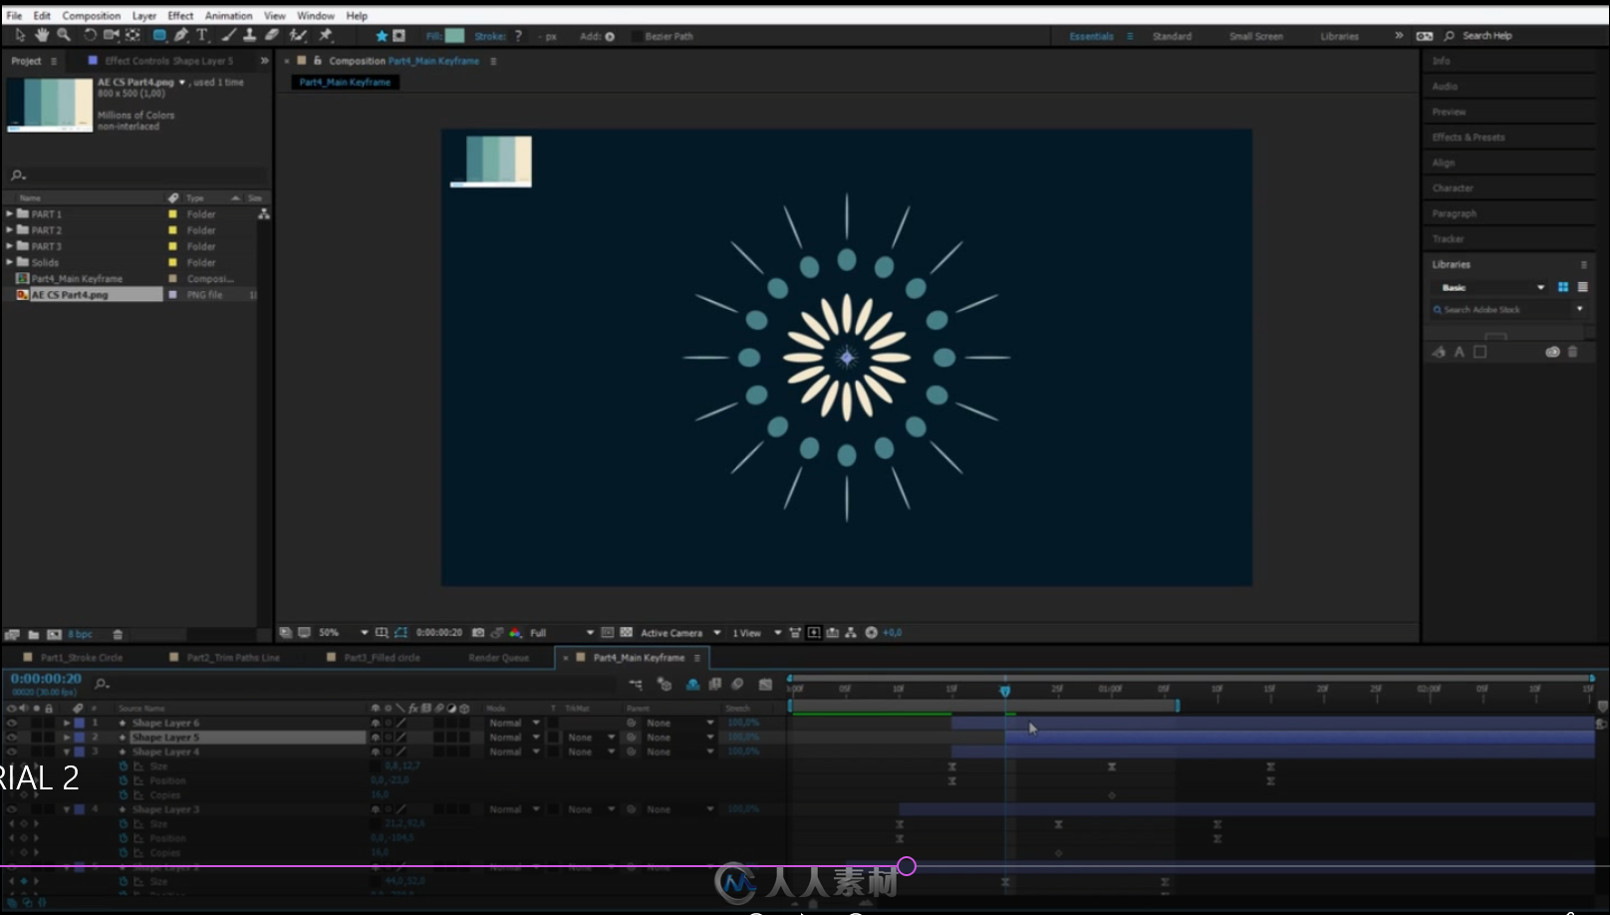Toggle the transparency grid icon
The height and width of the screenshot is (915, 1610).
(626, 633)
